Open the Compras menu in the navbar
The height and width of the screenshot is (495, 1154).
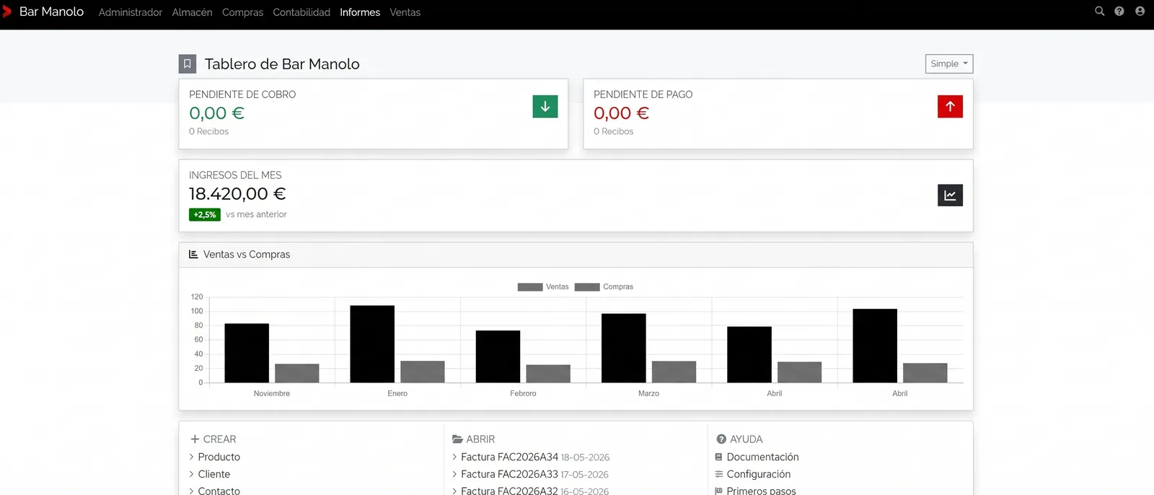(242, 12)
